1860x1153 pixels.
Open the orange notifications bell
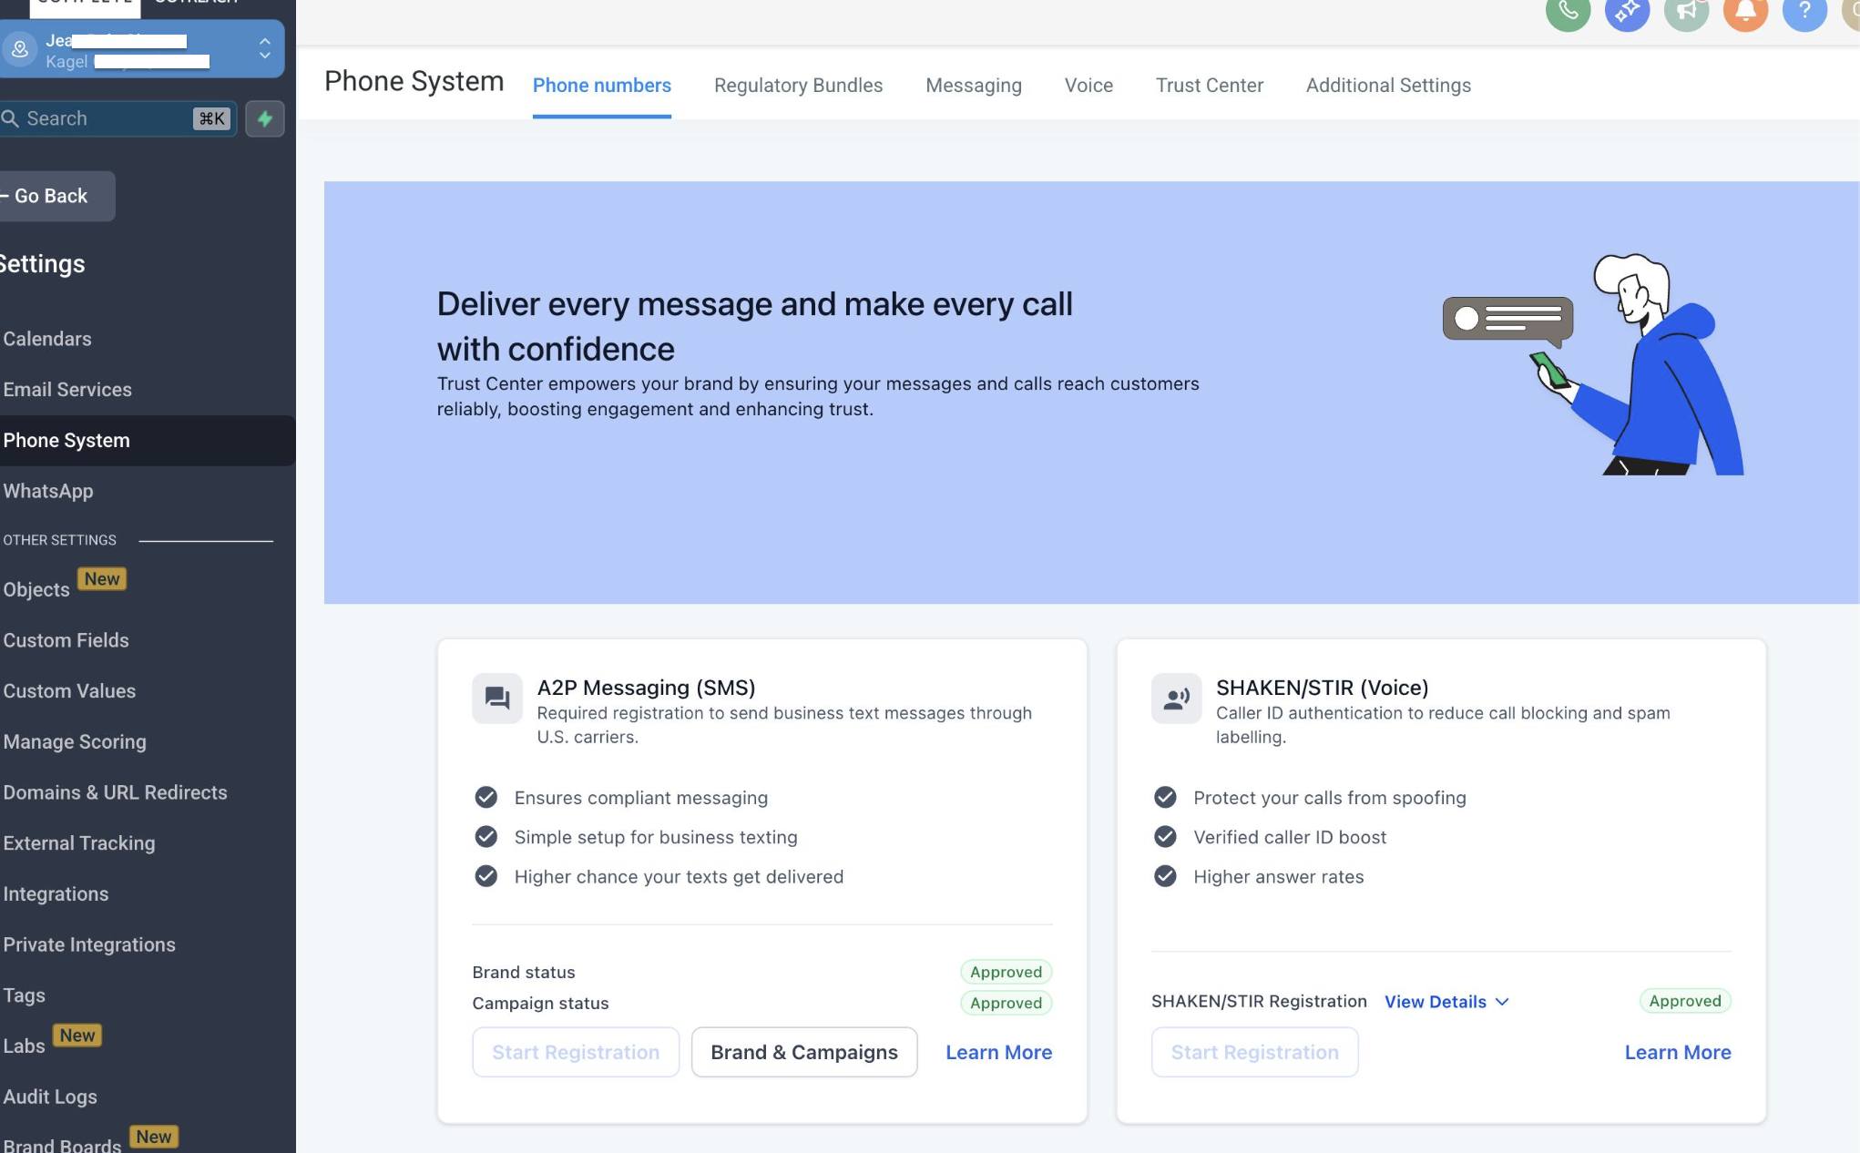[x=1745, y=11]
